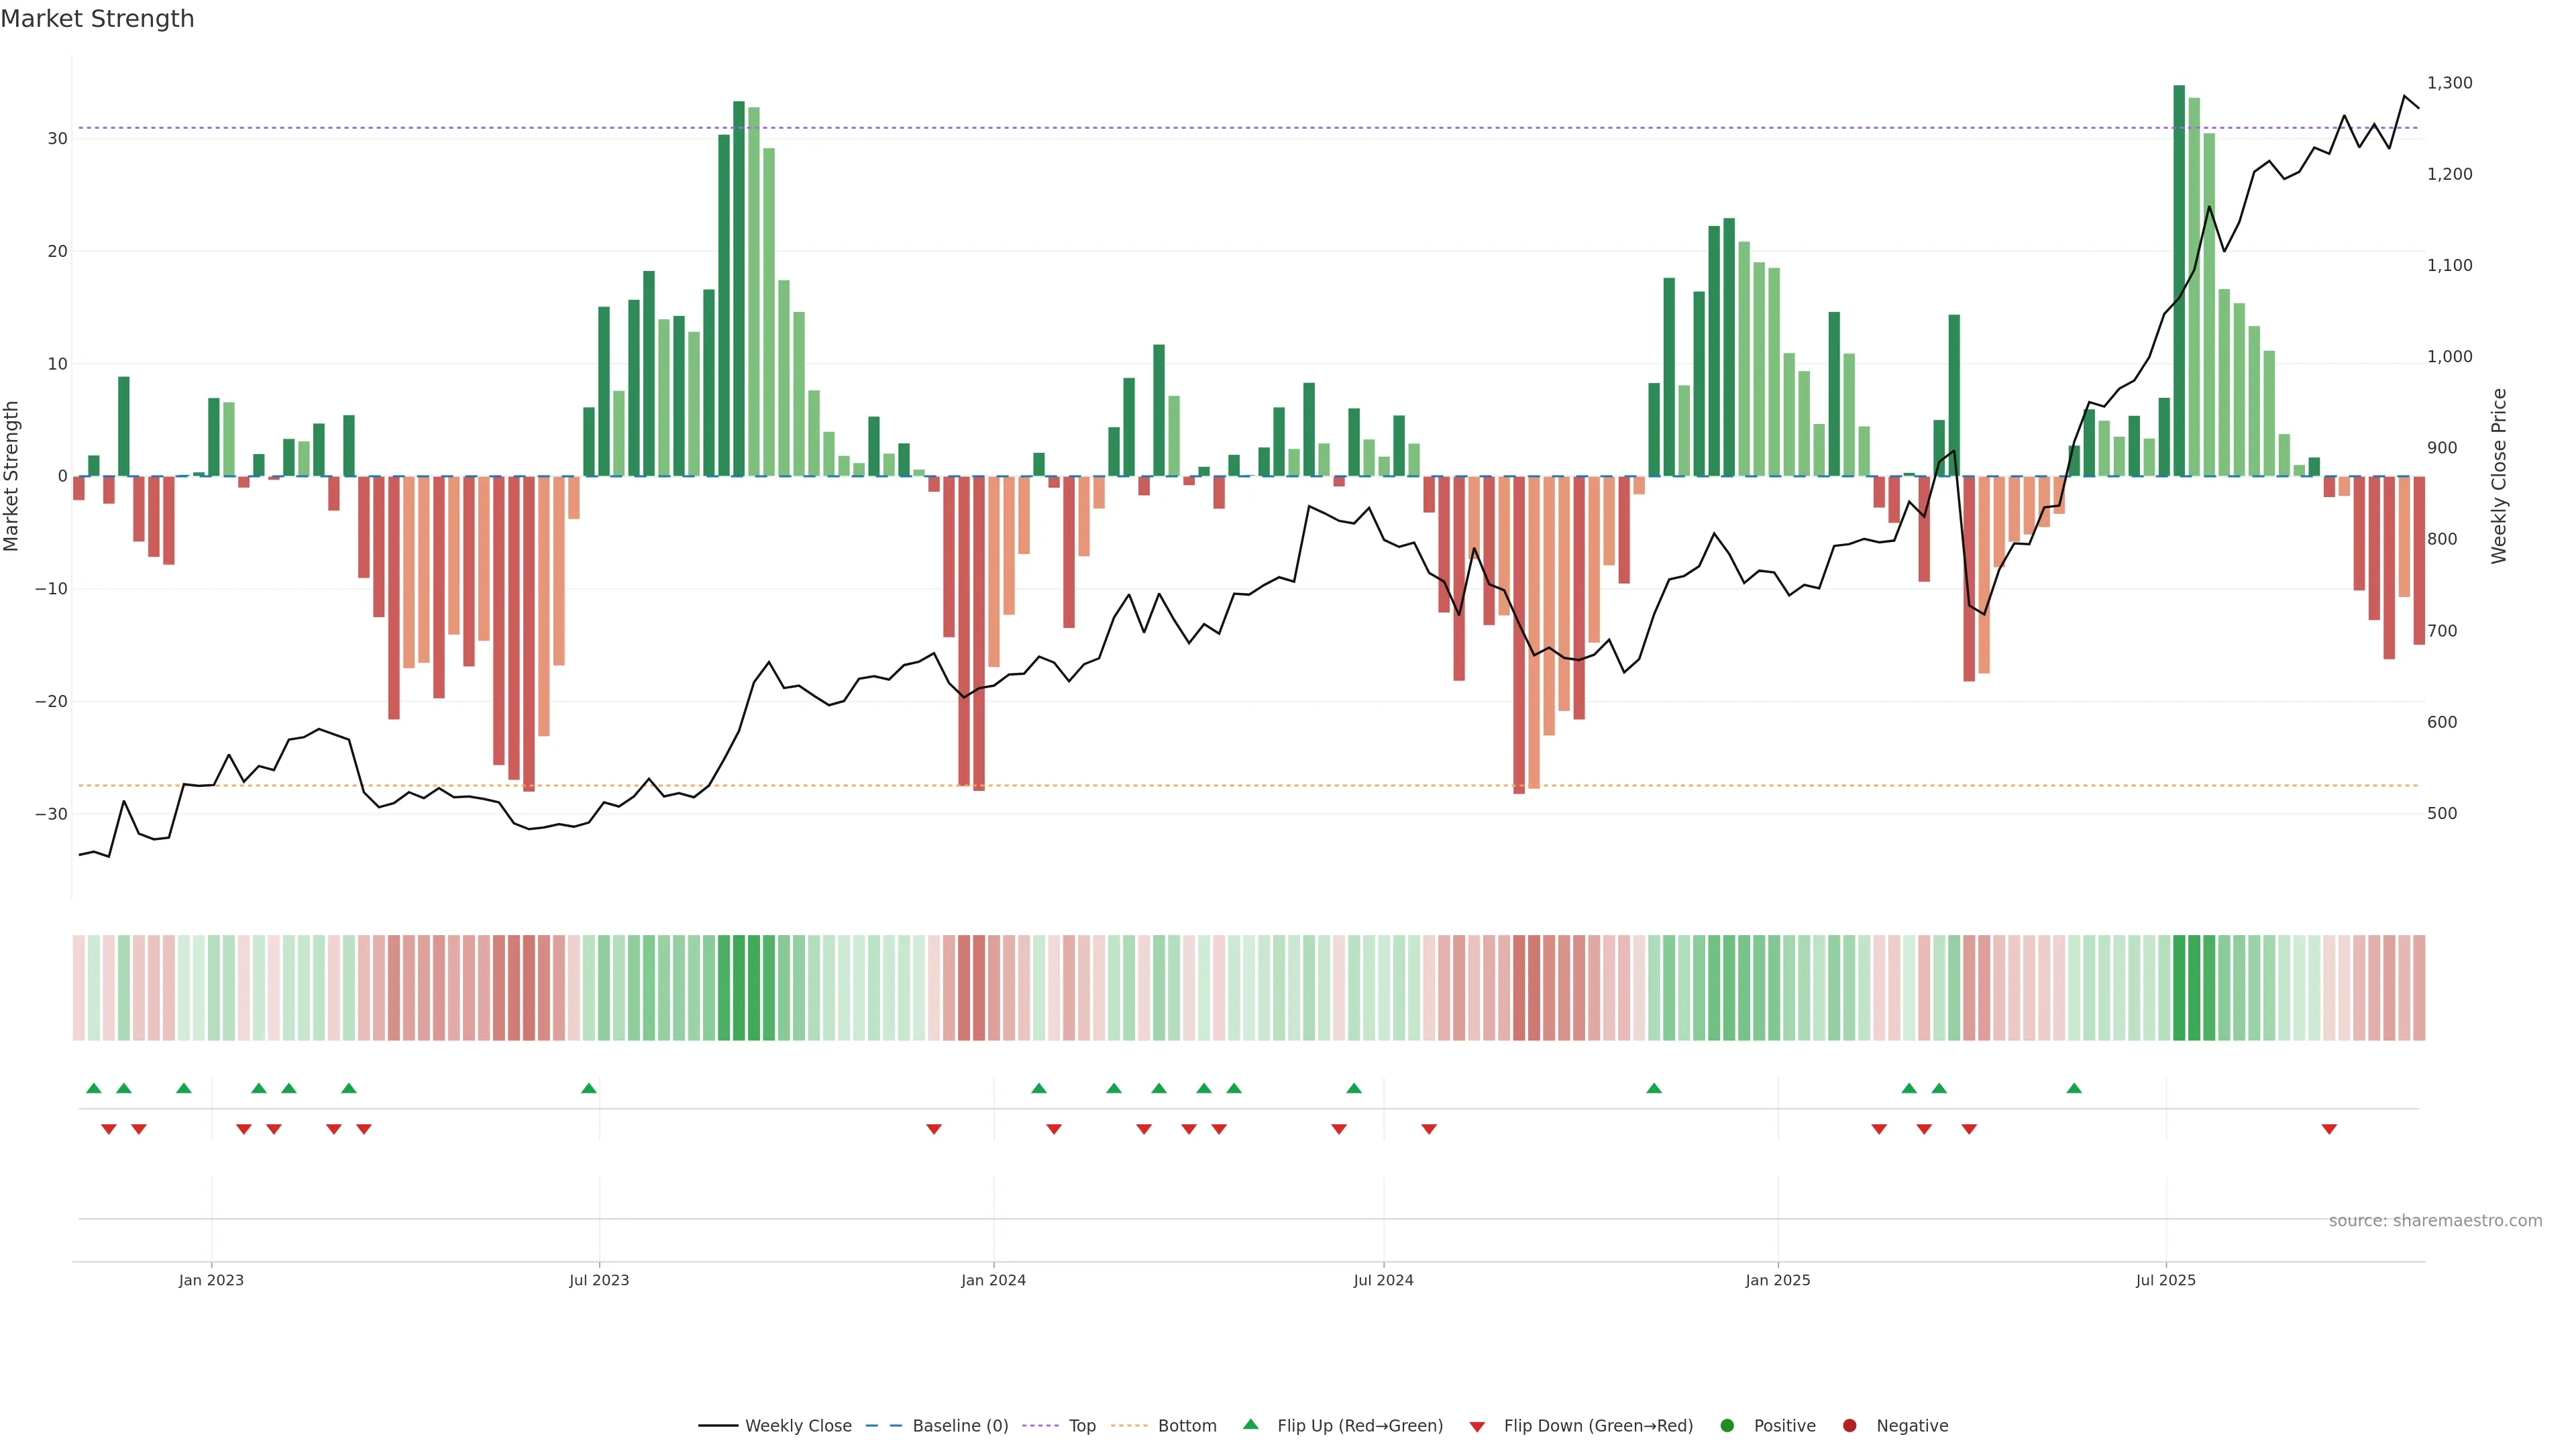This screenshot has height=1449, width=2576.
Task: Click the Market Strength chart title
Action: [97, 19]
